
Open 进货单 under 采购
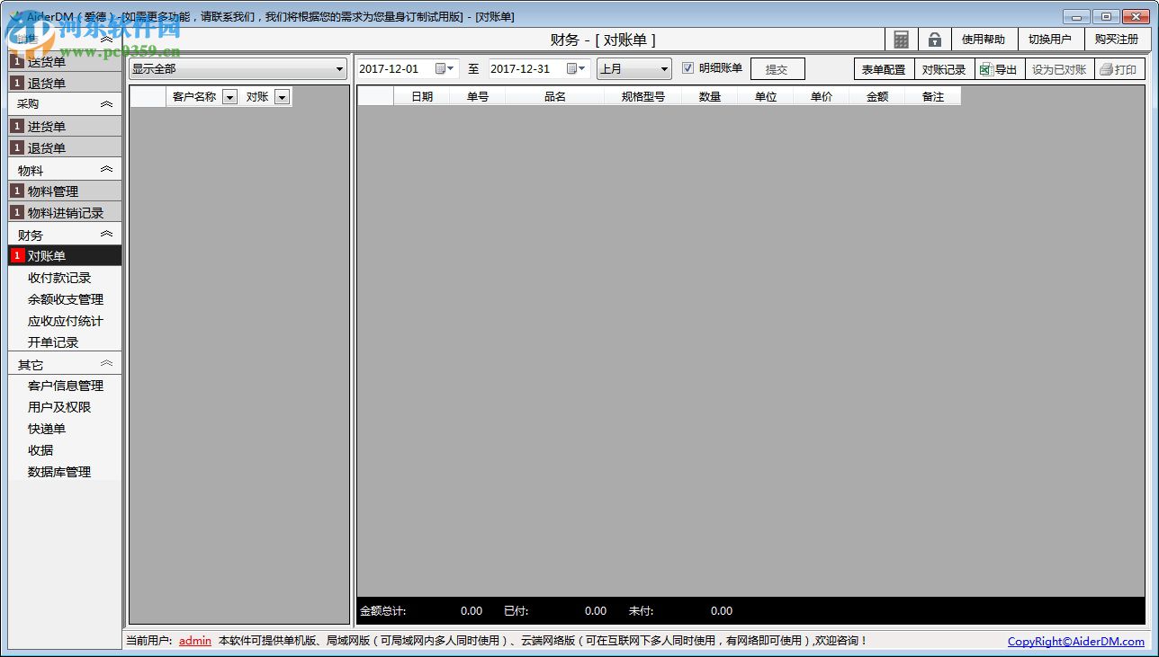[x=65, y=127]
